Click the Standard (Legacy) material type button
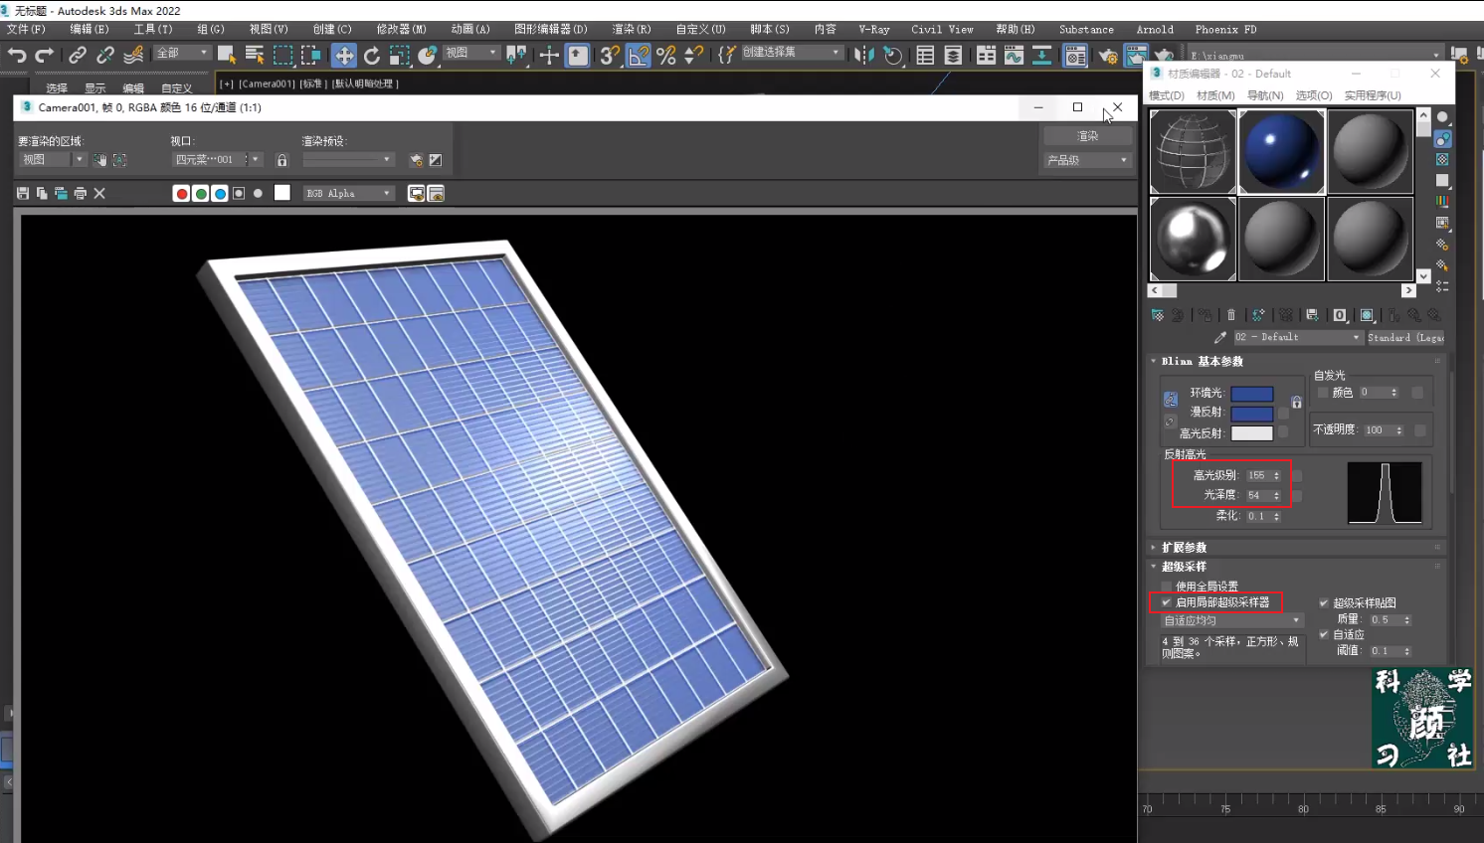Image resolution: width=1484 pixels, height=843 pixels. [1405, 338]
